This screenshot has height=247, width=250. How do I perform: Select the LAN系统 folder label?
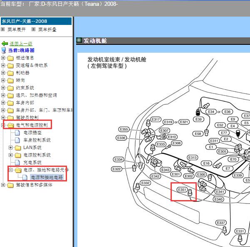32,147
